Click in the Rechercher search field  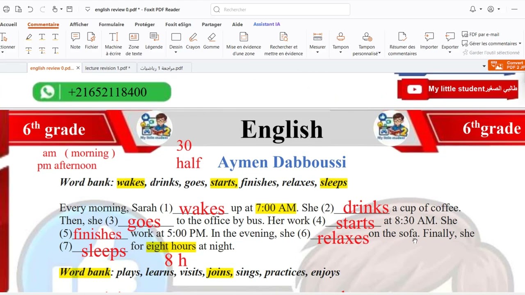(x=280, y=9)
